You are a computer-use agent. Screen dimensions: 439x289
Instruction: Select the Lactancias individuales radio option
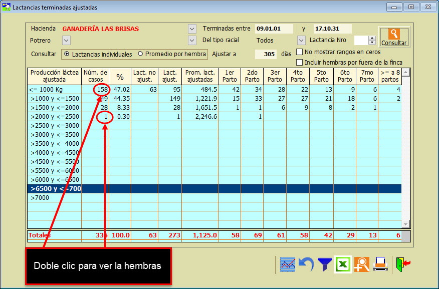click(66, 54)
